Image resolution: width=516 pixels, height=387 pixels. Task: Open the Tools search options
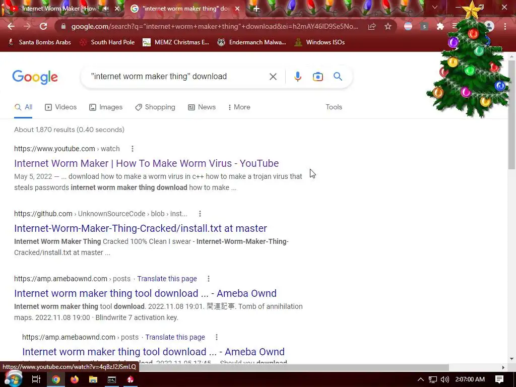point(334,107)
